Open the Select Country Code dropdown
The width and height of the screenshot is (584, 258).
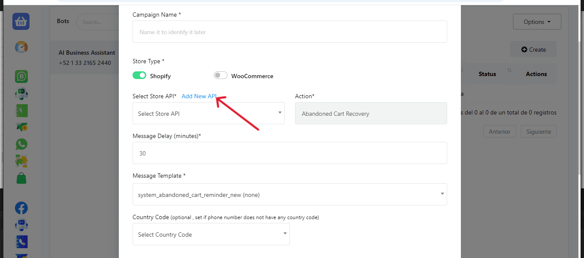tap(211, 235)
